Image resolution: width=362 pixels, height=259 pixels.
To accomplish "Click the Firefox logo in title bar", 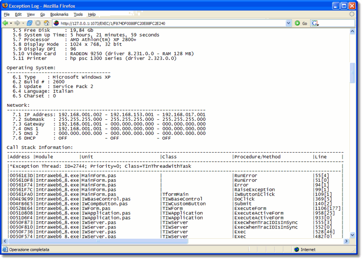I will pyautogui.click(x=5, y=5).
